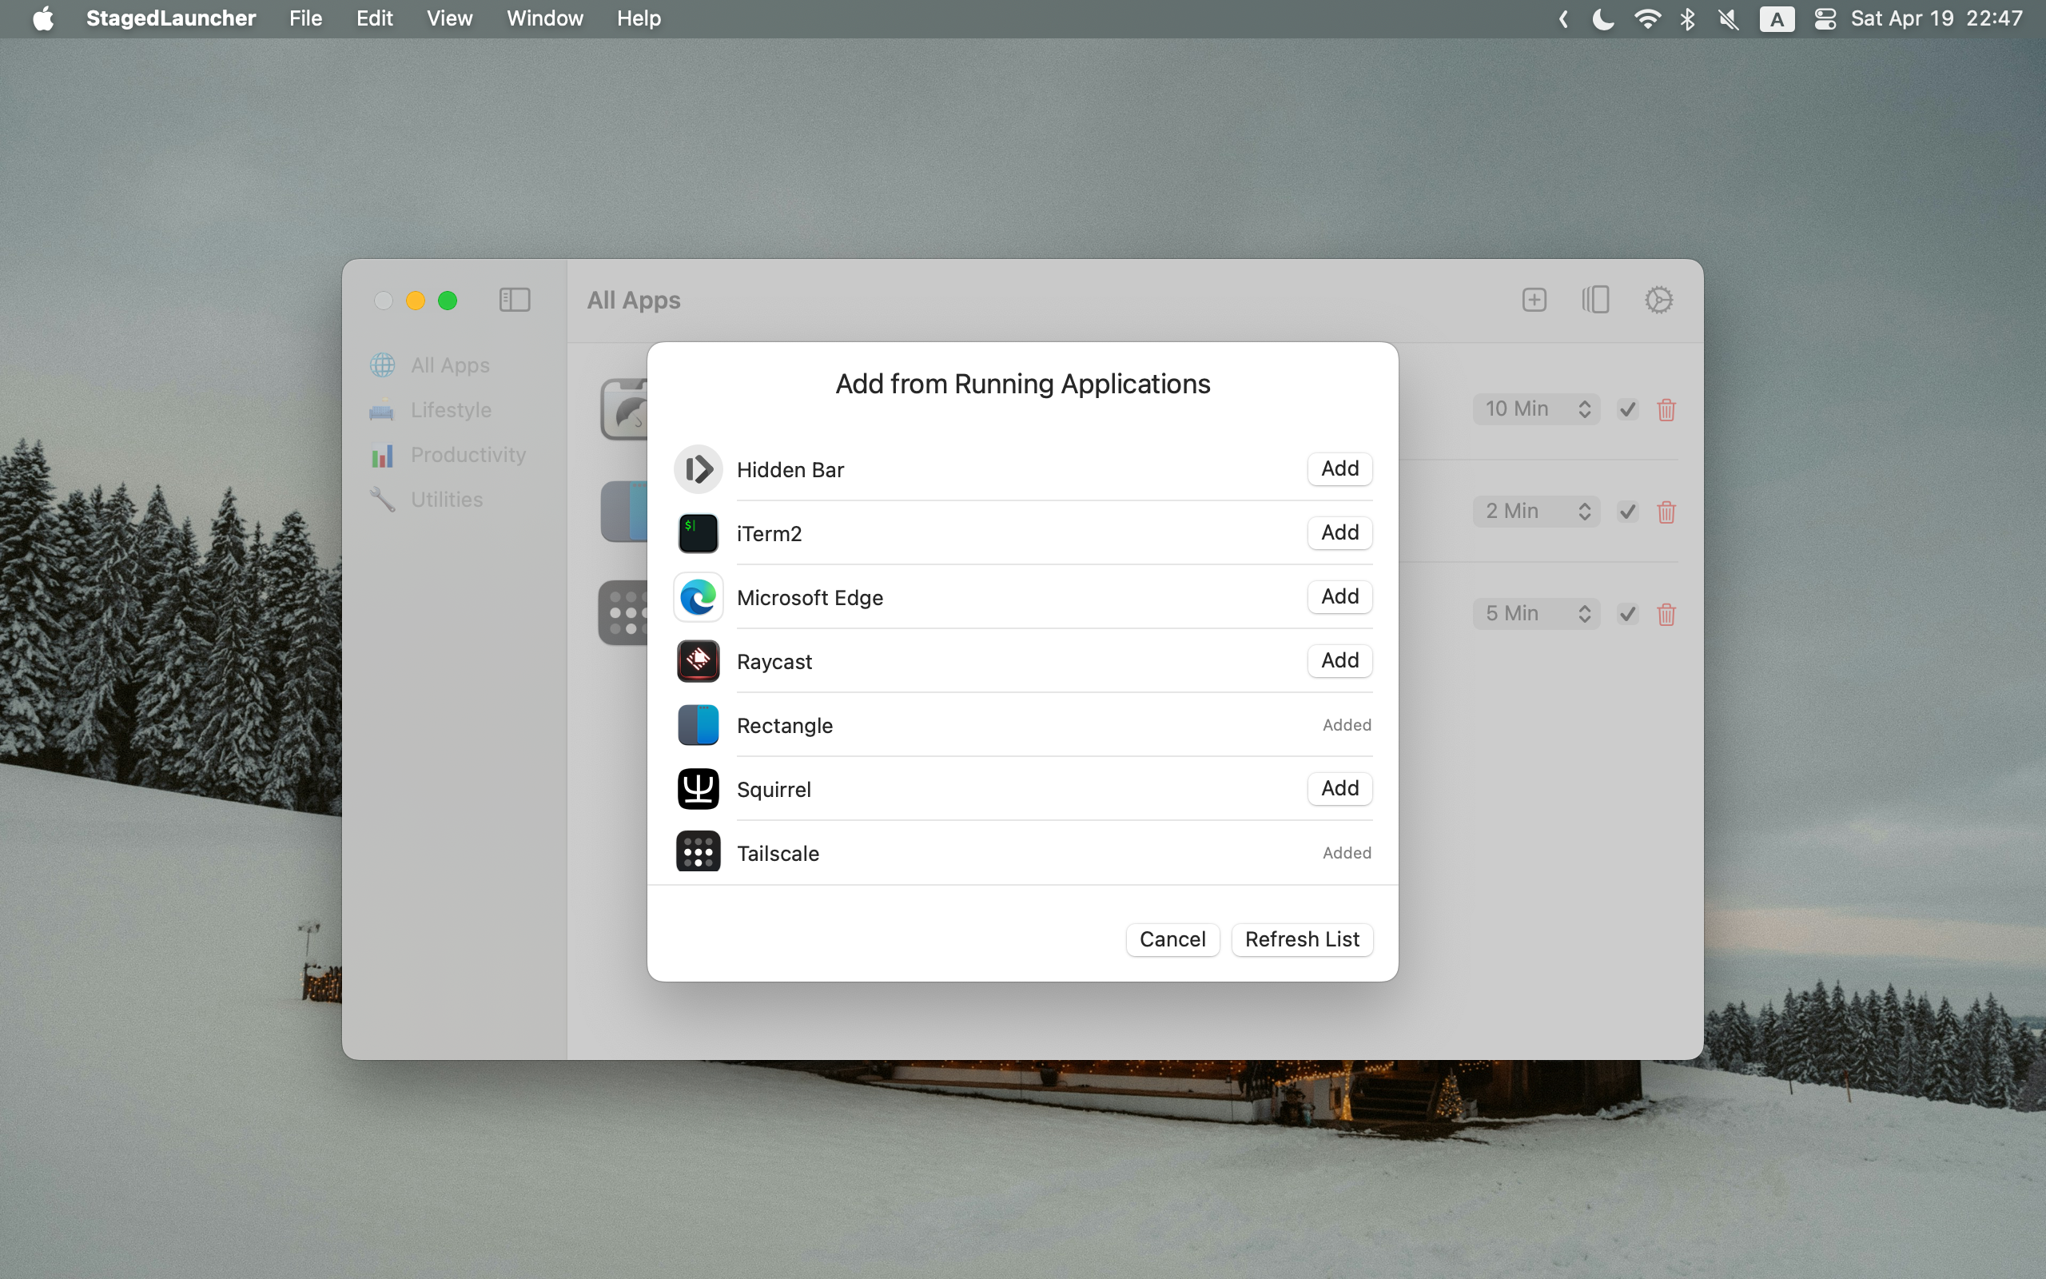
Task: Click the Microsoft Edge row name
Action: tap(810, 598)
